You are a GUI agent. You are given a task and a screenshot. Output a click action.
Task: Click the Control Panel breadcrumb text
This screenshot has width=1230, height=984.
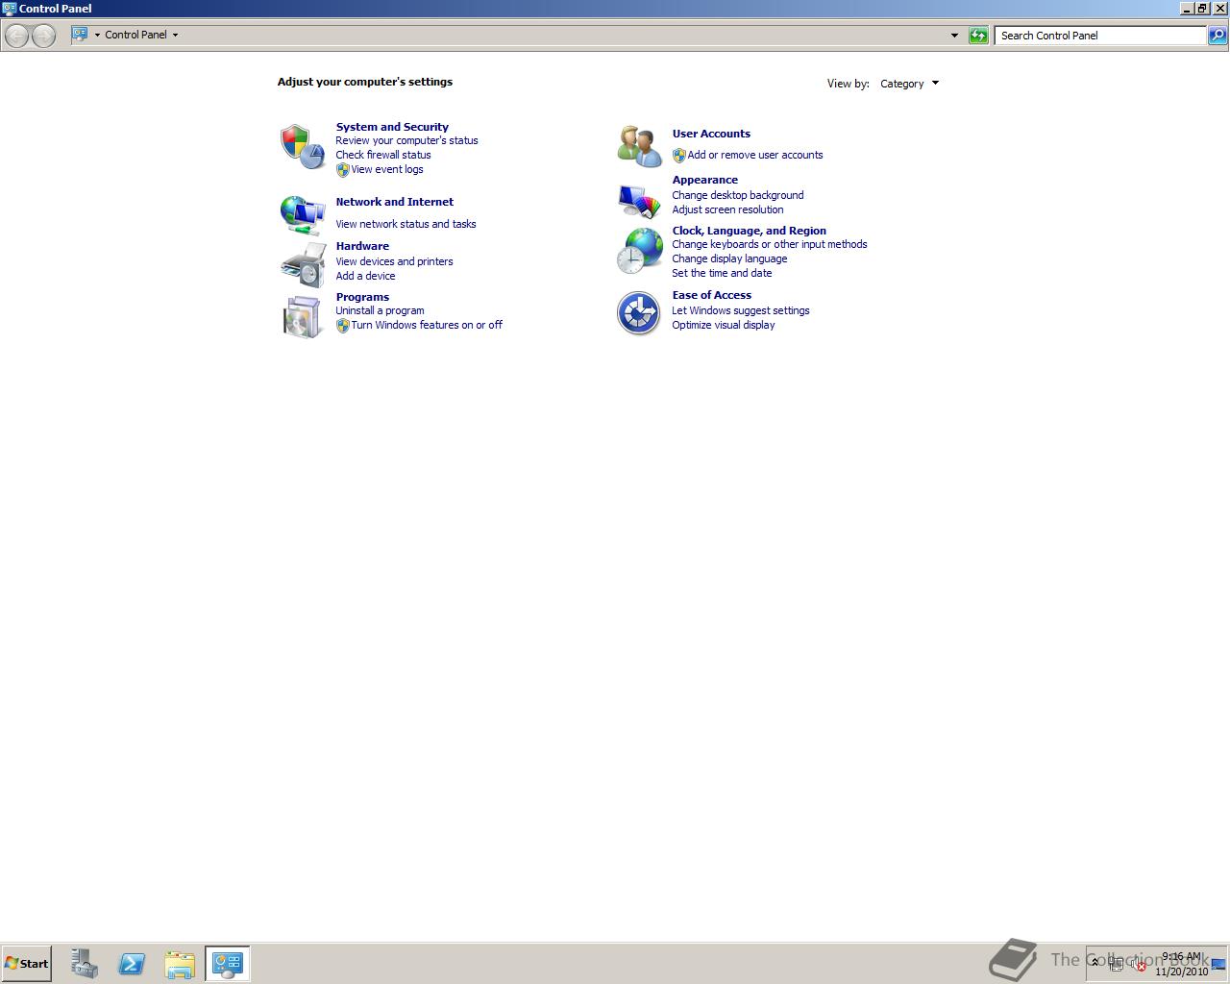coord(135,35)
